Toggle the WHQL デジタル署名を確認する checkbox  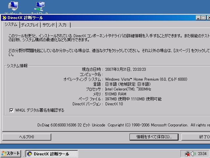click(x=12, y=110)
